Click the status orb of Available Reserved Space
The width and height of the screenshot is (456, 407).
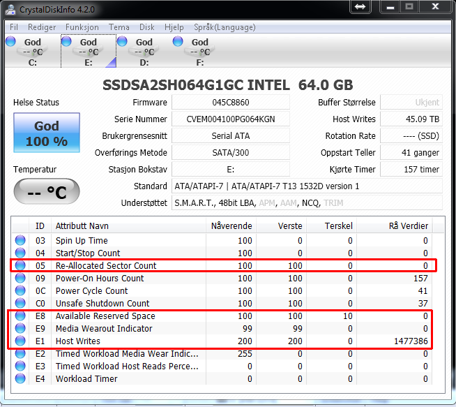pos(20,316)
